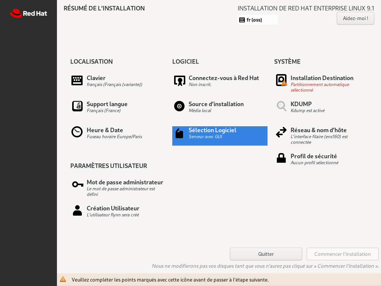Click the Support langue language icon
This screenshot has width=381, height=286.
[77, 106]
